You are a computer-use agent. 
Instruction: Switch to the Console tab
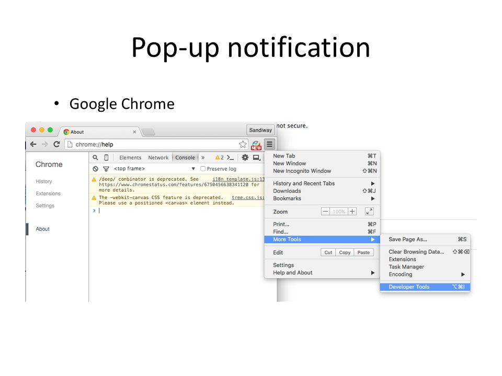point(185,157)
